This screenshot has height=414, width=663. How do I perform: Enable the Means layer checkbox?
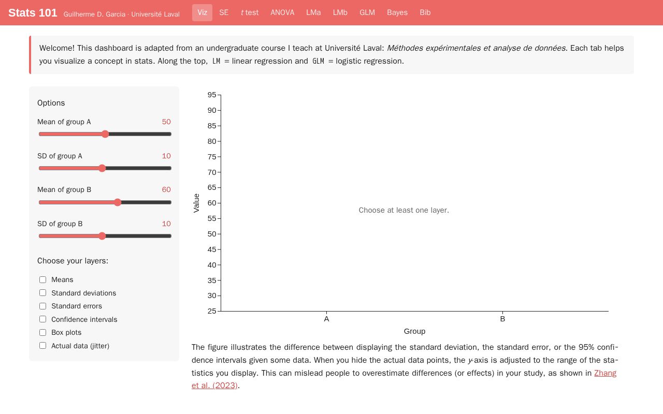42,279
